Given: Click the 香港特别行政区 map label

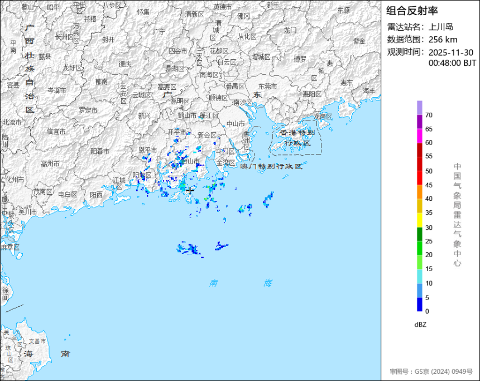Looking at the screenshot, I should [x=297, y=138].
